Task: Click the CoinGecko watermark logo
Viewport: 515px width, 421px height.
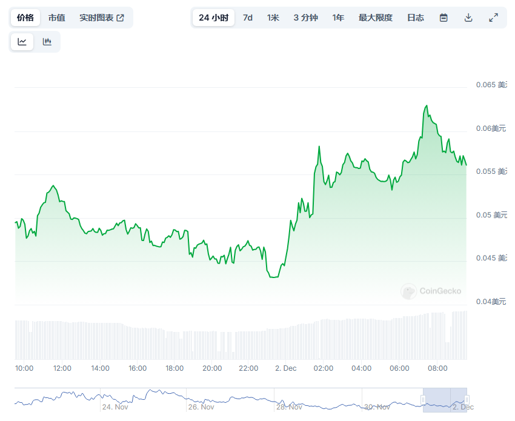Action: click(431, 291)
